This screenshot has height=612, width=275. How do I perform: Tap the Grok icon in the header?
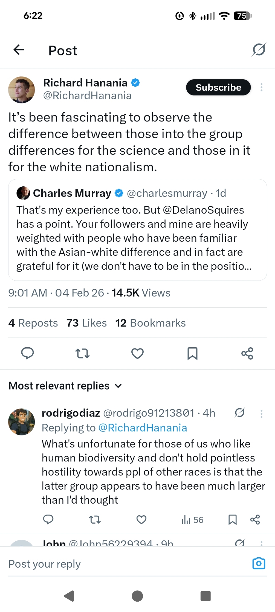pos(259,50)
